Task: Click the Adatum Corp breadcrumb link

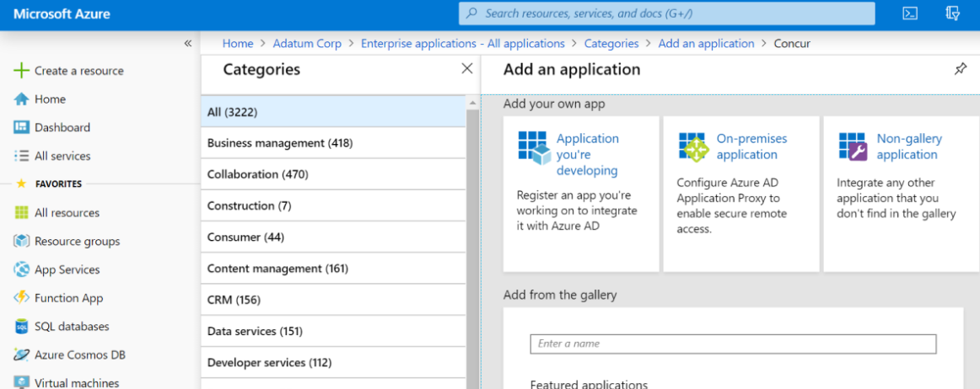Action: (307, 43)
